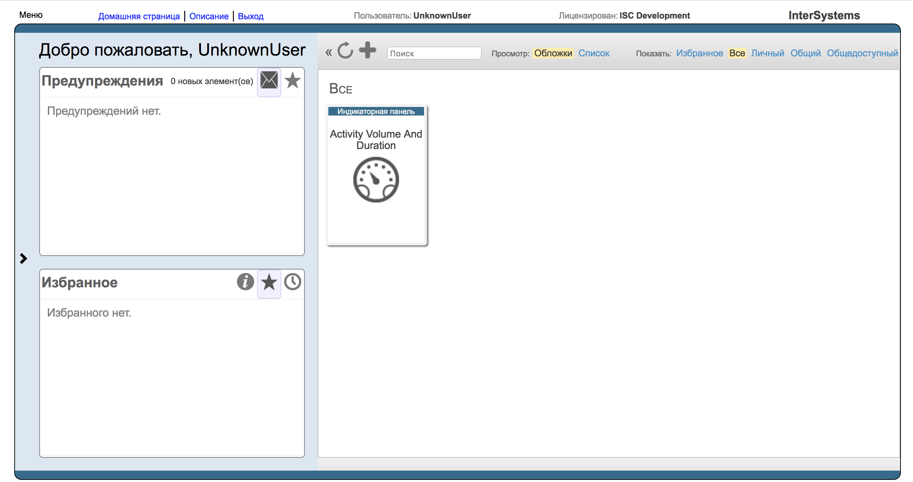Click the plus icon to add item
This screenshot has height=482, width=913.
[x=367, y=50]
